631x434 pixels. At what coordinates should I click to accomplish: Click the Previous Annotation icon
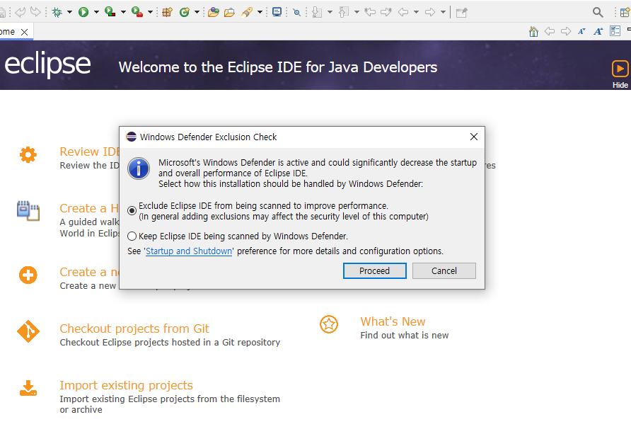343,12
